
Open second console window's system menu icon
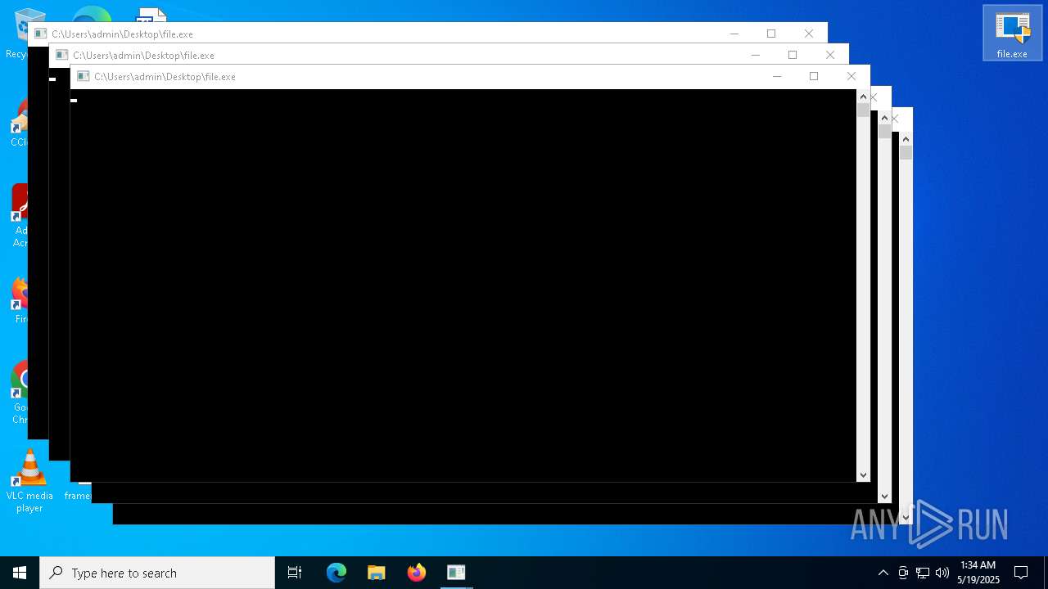click(61, 55)
